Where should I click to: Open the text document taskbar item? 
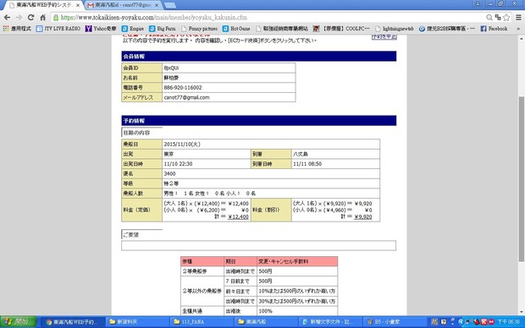coord(331,322)
